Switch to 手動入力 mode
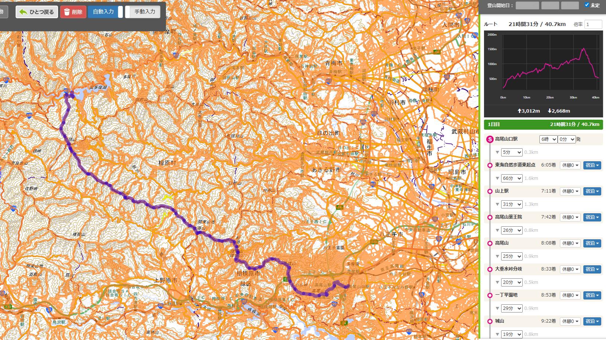Screen dimensions: 606x340 [145, 12]
